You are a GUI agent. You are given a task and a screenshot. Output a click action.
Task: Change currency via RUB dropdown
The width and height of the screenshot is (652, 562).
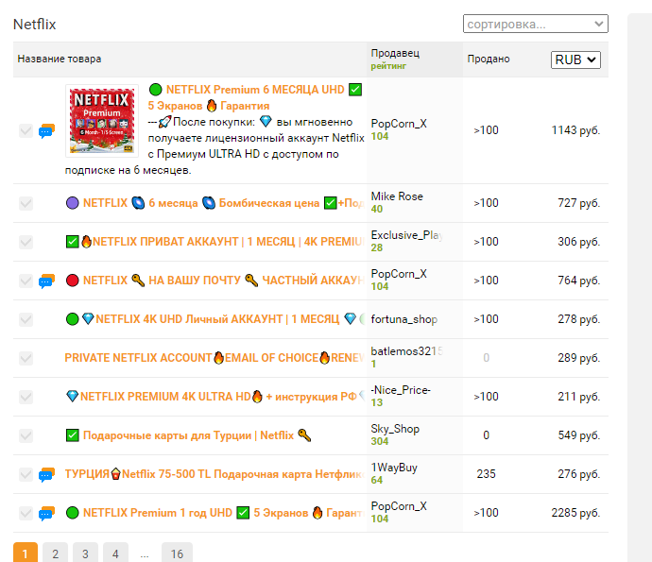point(575,60)
